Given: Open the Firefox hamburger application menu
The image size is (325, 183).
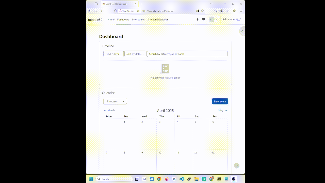Looking at the screenshot, I should [x=241, y=11].
